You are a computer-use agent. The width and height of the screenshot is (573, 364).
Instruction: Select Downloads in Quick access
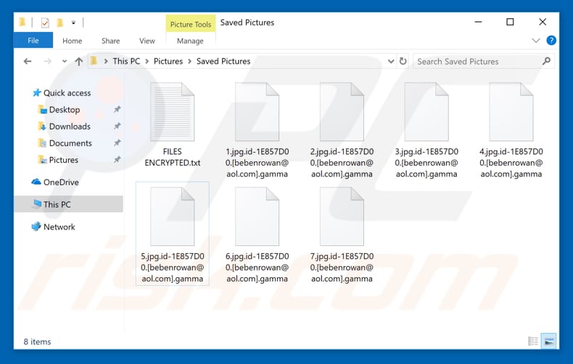(x=70, y=127)
